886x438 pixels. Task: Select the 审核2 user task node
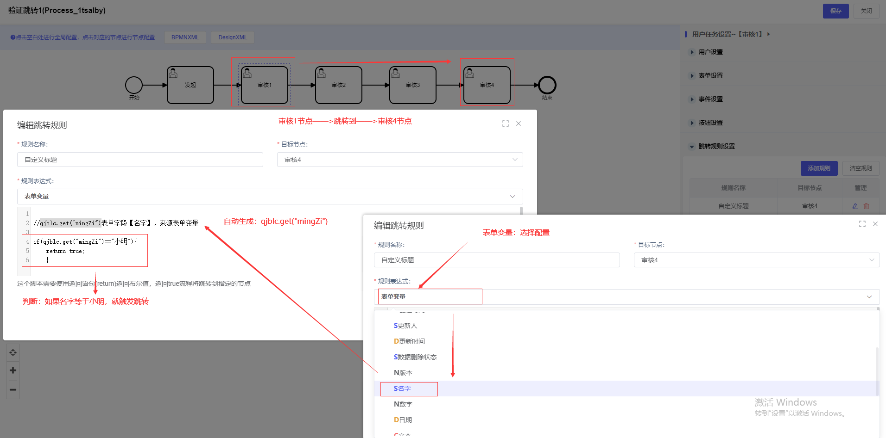tap(338, 85)
